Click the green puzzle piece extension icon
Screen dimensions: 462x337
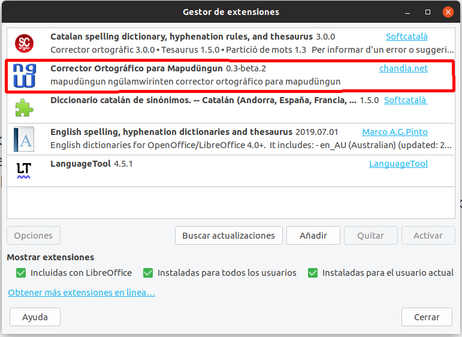click(24, 107)
